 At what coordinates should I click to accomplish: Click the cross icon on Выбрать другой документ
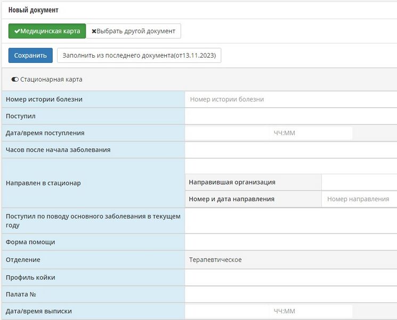(94, 31)
